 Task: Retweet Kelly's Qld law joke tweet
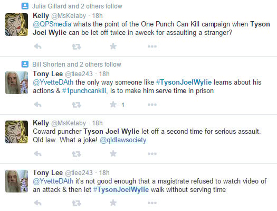[x=77, y=154]
